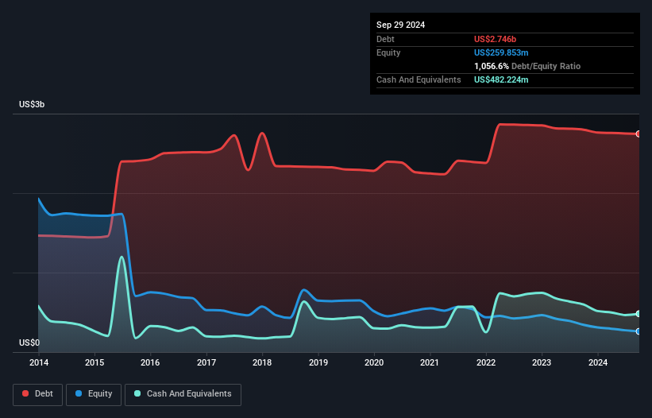Click the 2015 x-axis label
652x418 pixels.
[x=95, y=362]
